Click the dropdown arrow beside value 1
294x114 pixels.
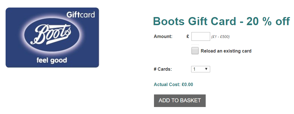tap(206, 69)
